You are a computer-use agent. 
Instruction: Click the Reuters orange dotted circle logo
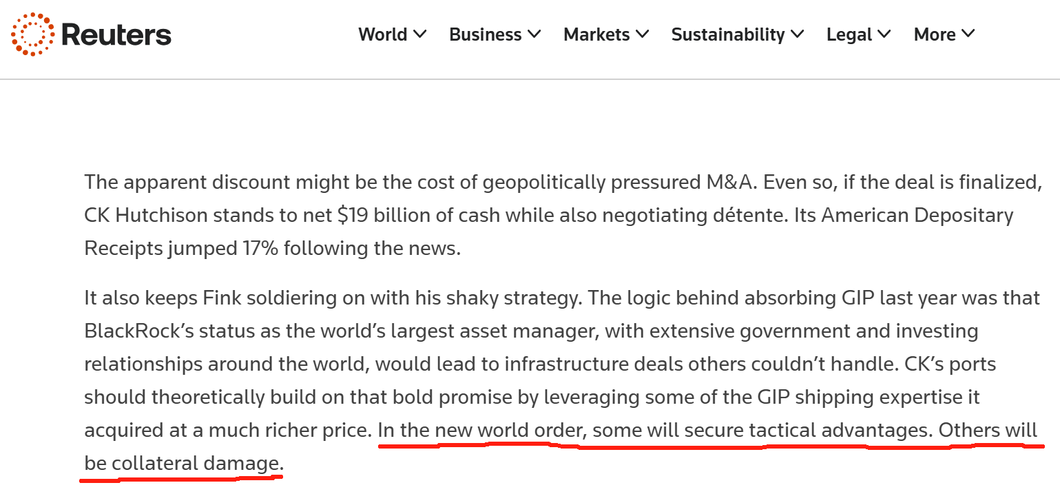(x=32, y=34)
